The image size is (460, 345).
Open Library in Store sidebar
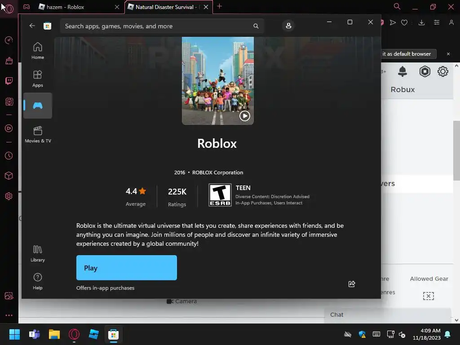[x=38, y=253]
